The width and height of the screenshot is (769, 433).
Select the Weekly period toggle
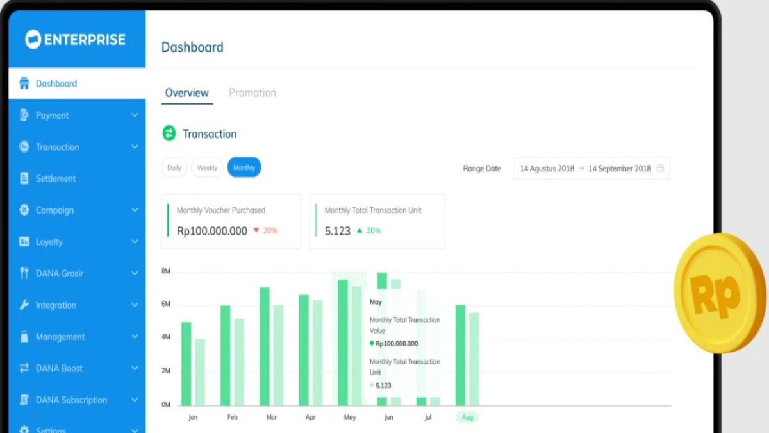click(207, 167)
